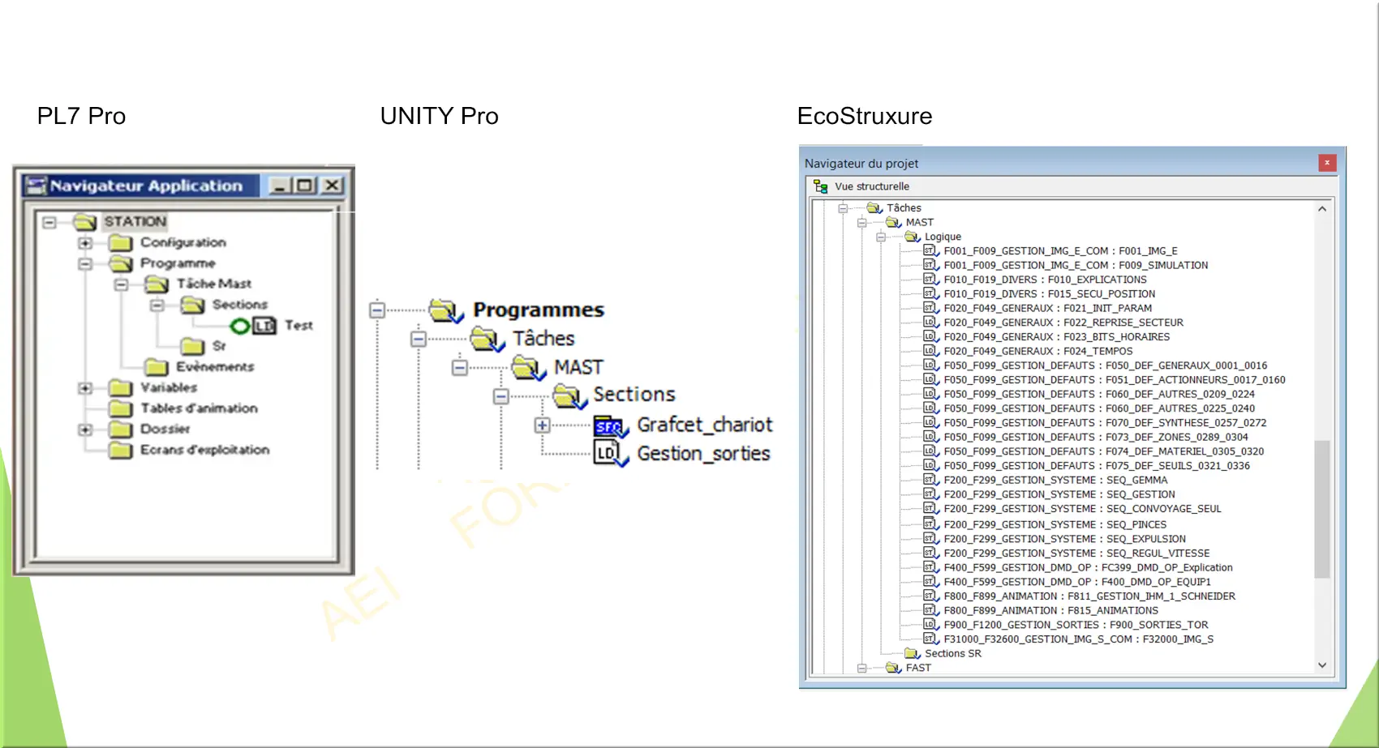Collapse the STATION node in PL7 Pro navigator

click(x=49, y=222)
